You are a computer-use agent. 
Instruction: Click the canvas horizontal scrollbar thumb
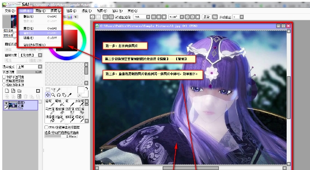pos(191,168)
